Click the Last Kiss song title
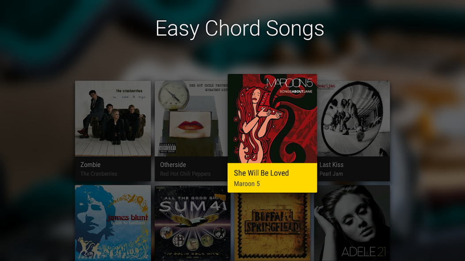This screenshot has width=465, height=261. (331, 165)
